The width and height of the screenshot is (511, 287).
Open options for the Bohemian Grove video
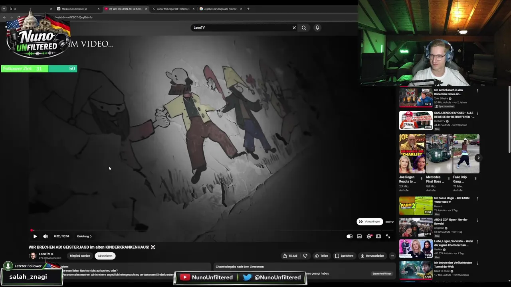[x=477, y=91]
